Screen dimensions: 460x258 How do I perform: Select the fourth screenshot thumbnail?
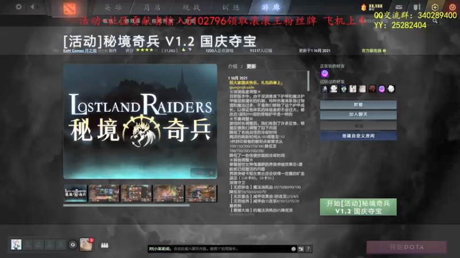point(169,193)
